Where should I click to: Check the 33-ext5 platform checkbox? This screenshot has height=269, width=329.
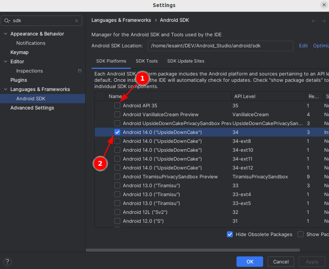pyautogui.click(x=117, y=203)
